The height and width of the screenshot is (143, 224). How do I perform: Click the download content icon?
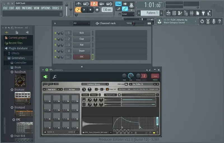[x=159, y=21]
